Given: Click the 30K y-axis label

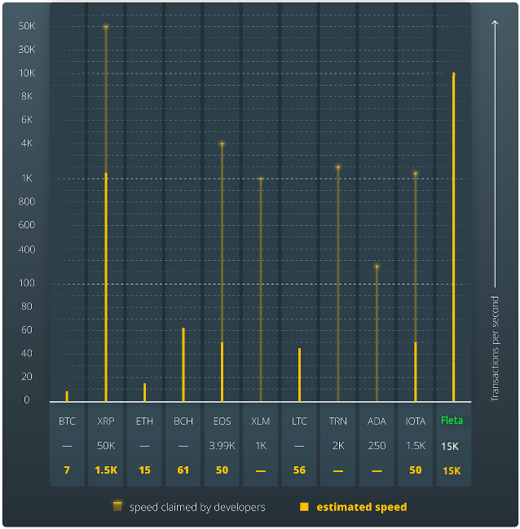Looking at the screenshot, I should coord(27,50).
